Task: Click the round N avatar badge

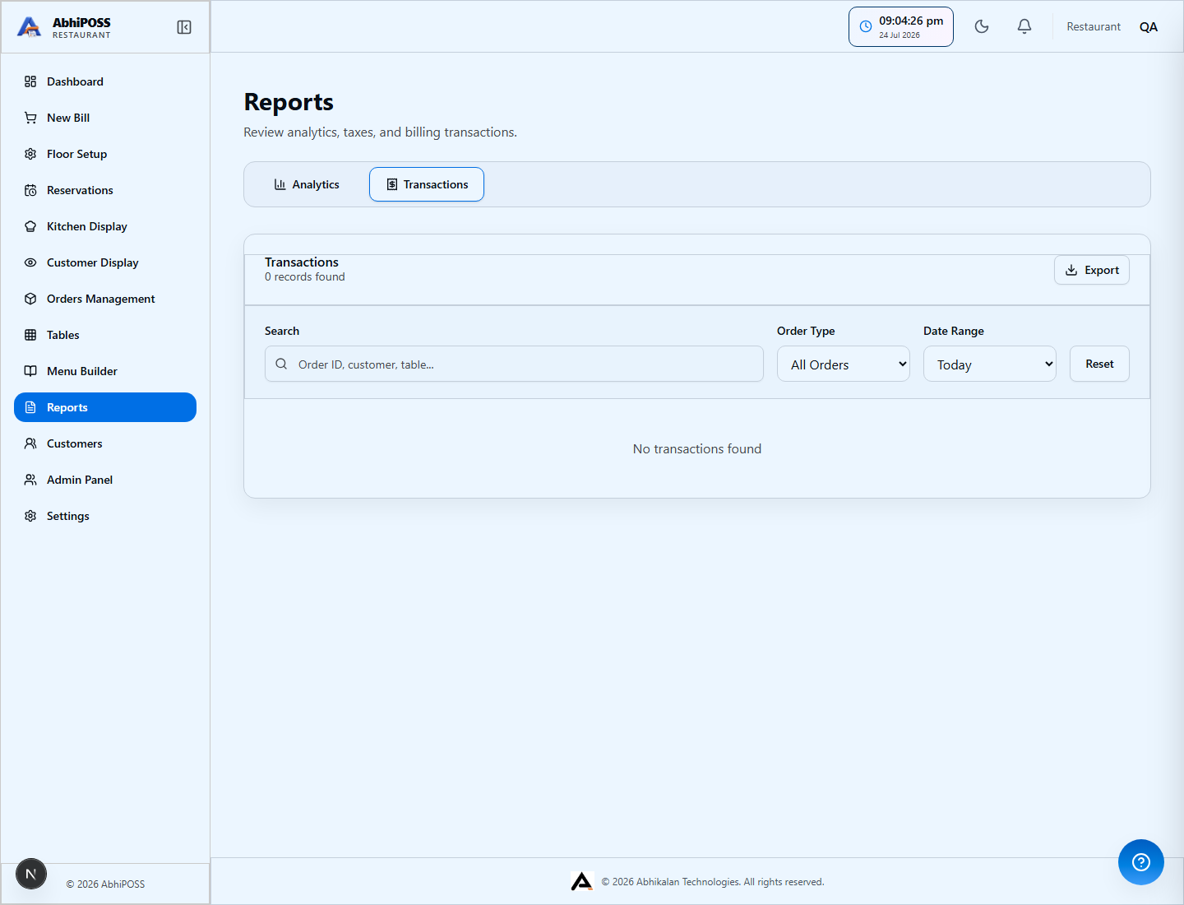Action: pos(31,874)
